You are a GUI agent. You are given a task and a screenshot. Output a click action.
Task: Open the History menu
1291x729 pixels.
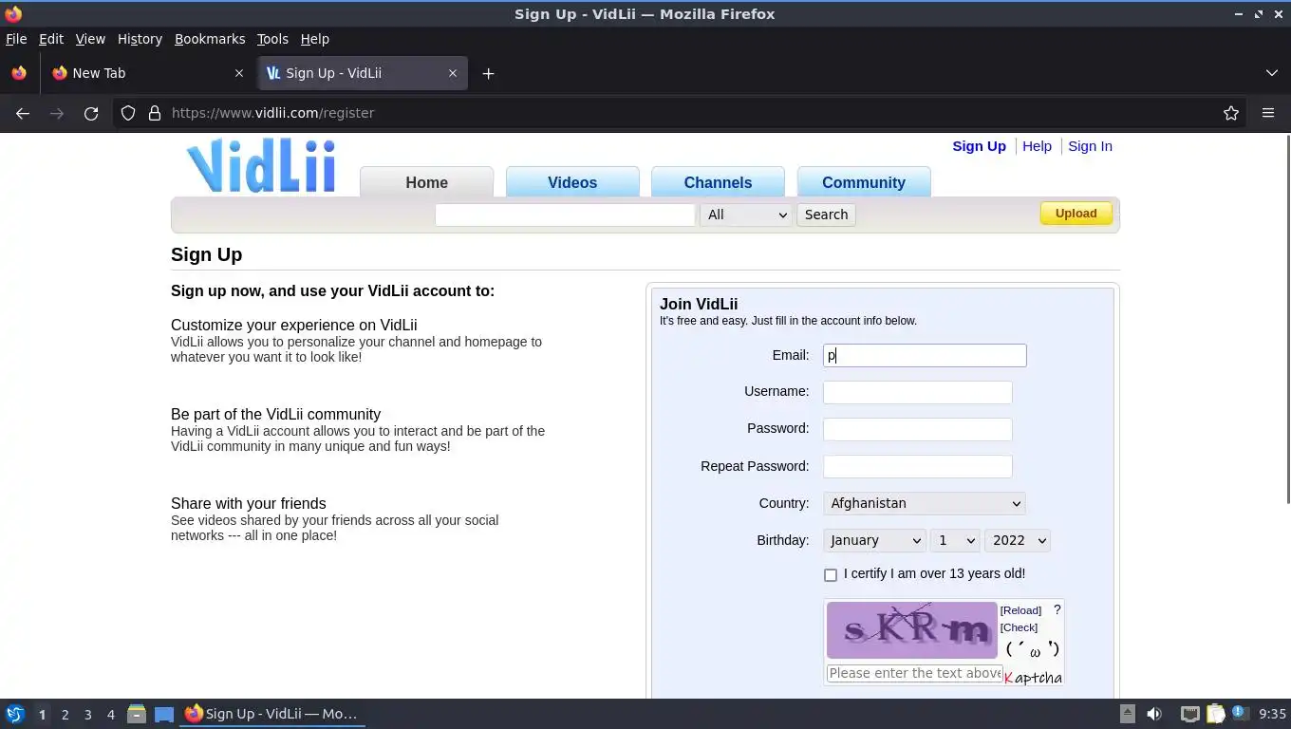coord(140,39)
